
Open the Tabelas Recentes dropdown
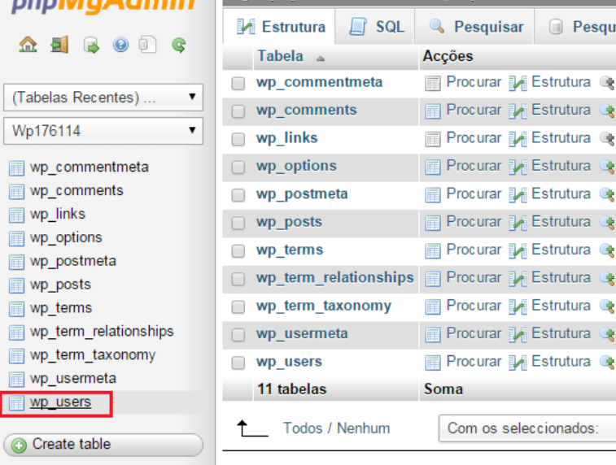coord(103,98)
